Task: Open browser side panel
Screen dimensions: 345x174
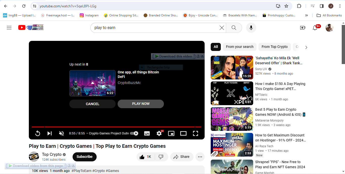Action: (322, 6)
